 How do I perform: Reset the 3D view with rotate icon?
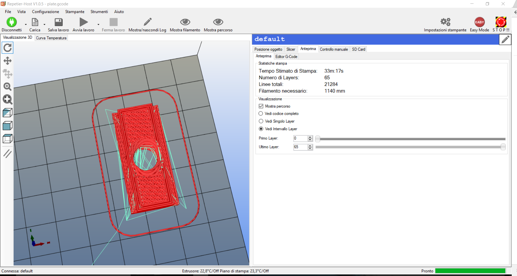click(x=7, y=48)
